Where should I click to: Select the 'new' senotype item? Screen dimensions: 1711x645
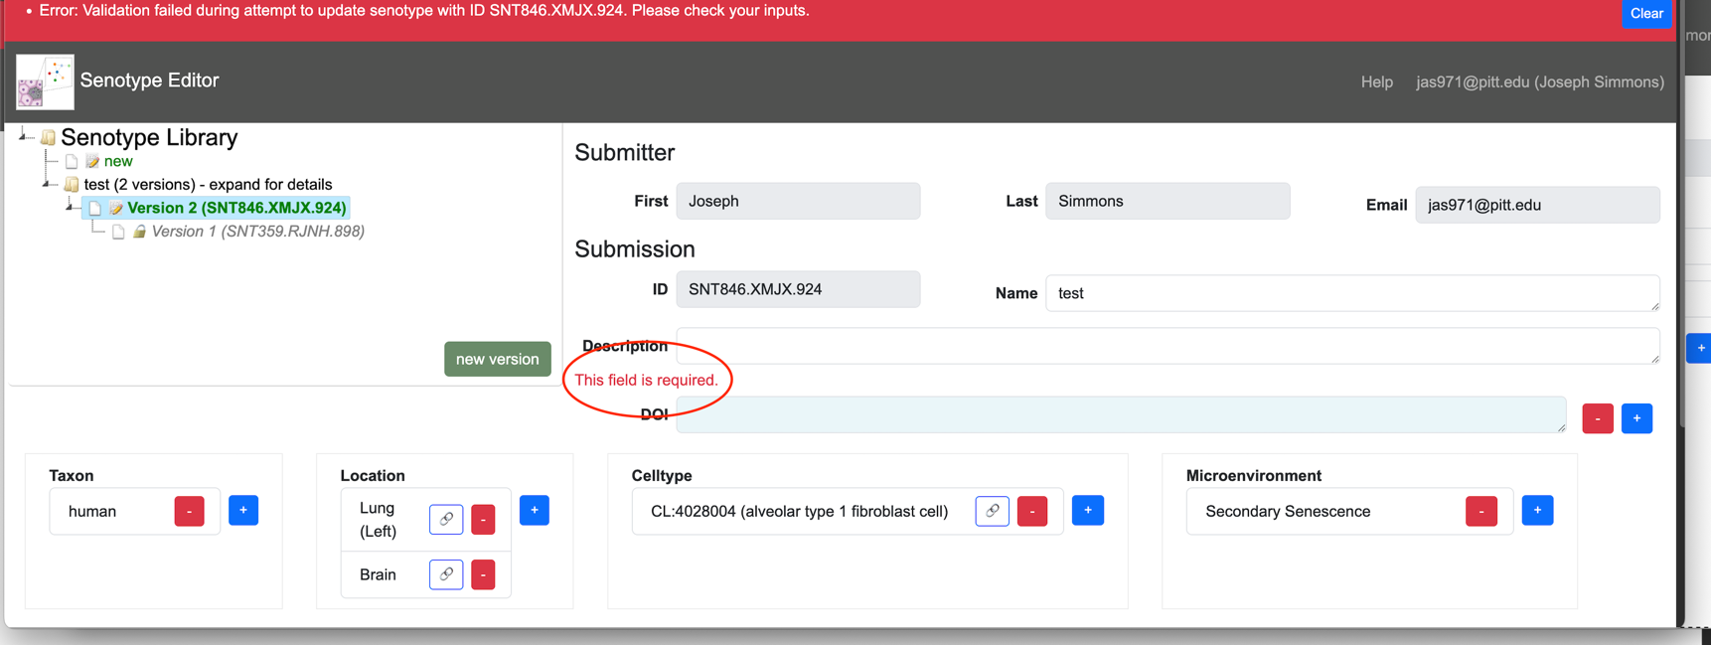(x=117, y=161)
